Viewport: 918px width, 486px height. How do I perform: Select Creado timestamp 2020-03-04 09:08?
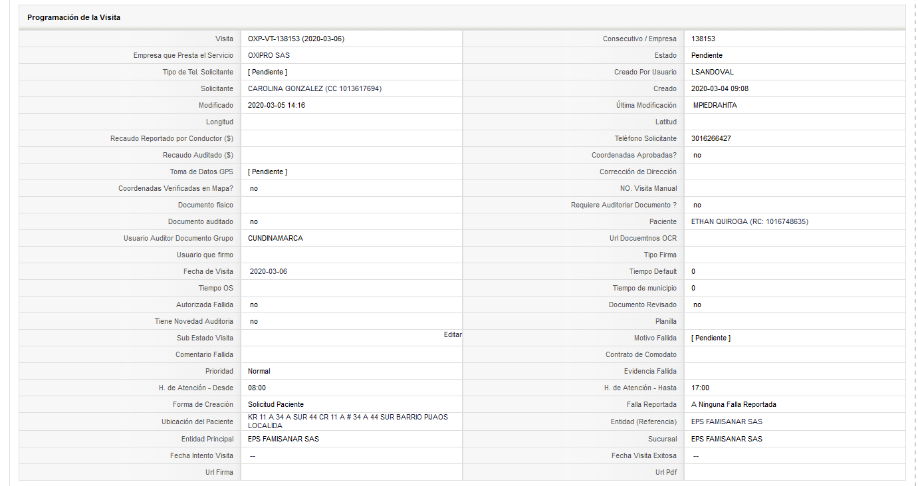(x=720, y=88)
